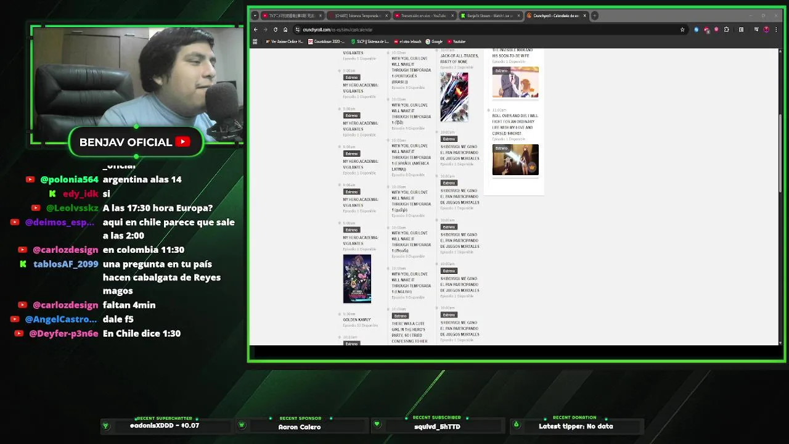
Task: Open the extensions puzzle icon
Action: point(726,30)
